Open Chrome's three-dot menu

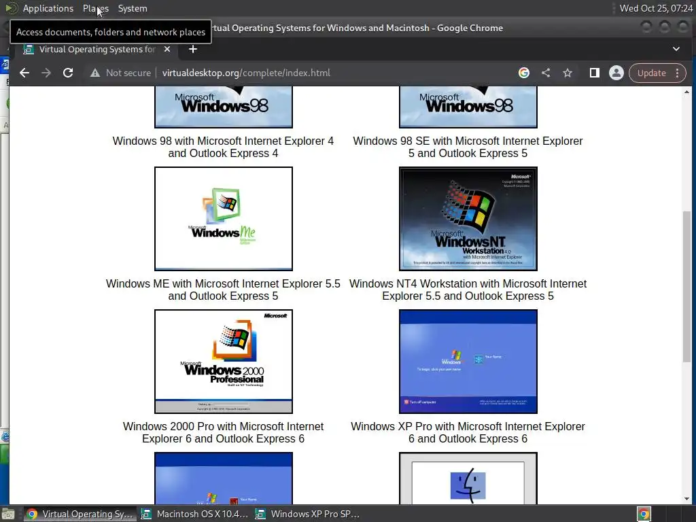pyautogui.click(x=678, y=73)
